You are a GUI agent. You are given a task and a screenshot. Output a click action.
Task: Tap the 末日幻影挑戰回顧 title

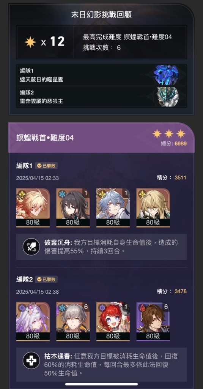pos(101,15)
